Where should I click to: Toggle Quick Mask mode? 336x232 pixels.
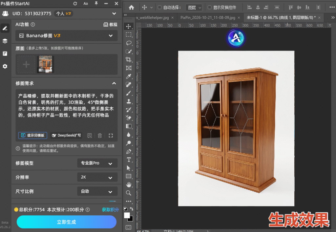(128, 227)
